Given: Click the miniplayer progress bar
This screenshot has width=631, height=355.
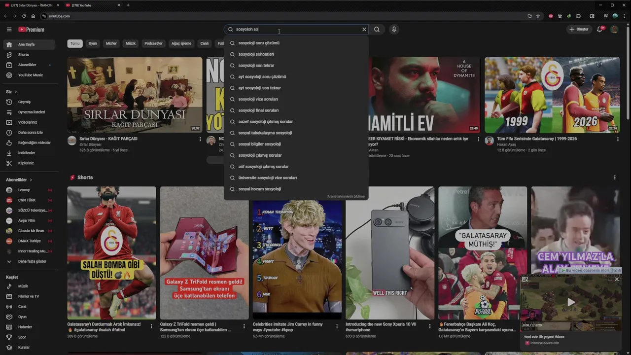Looking at the screenshot, I should coord(571,330).
